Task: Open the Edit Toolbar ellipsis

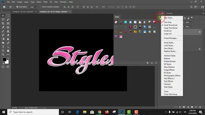Action: pyautogui.click(x=8, y=55)
